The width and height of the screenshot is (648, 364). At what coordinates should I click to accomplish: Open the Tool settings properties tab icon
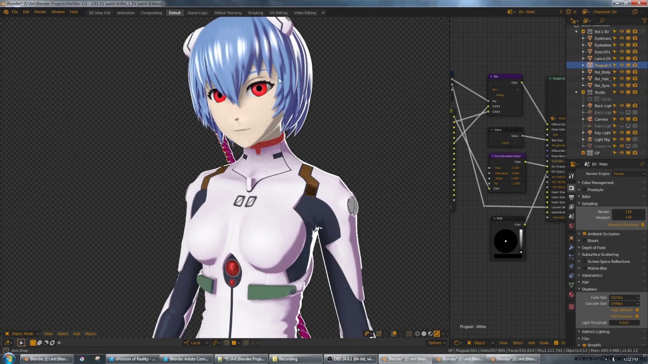(571, 176)
